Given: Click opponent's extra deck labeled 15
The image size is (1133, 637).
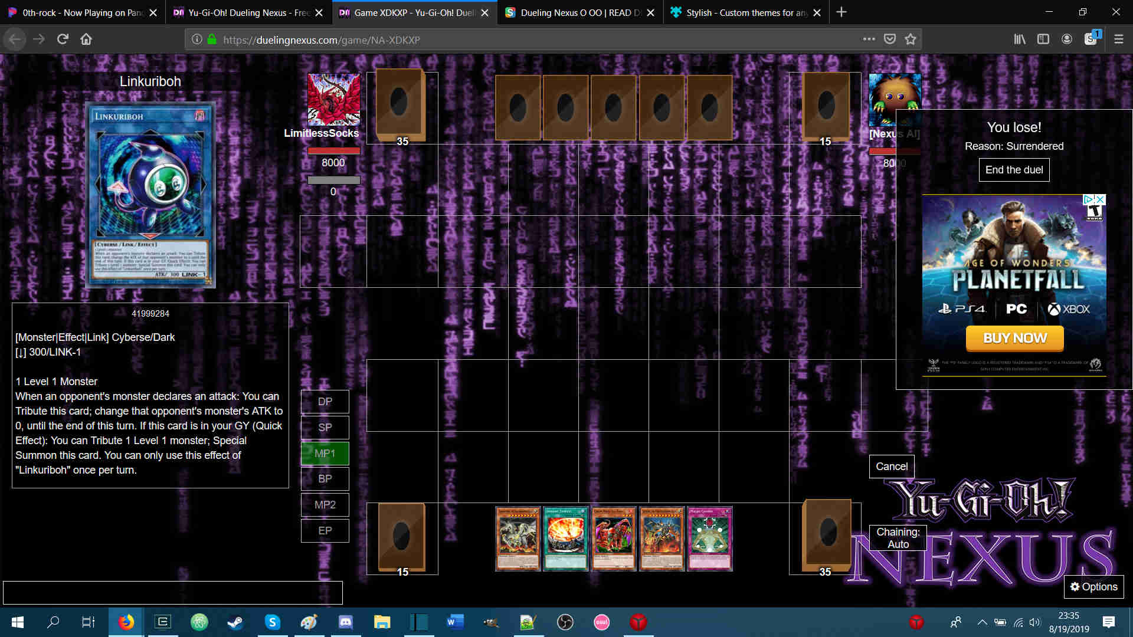Looking at the screenshot, I should pos(825,106).
